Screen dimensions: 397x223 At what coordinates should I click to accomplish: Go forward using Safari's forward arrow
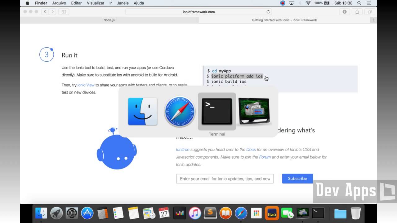(52, 12)
